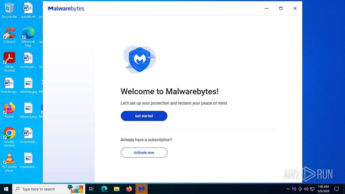Click the taskbar search box
Viewport: 345px width, 194px height.
pos(49,189)
